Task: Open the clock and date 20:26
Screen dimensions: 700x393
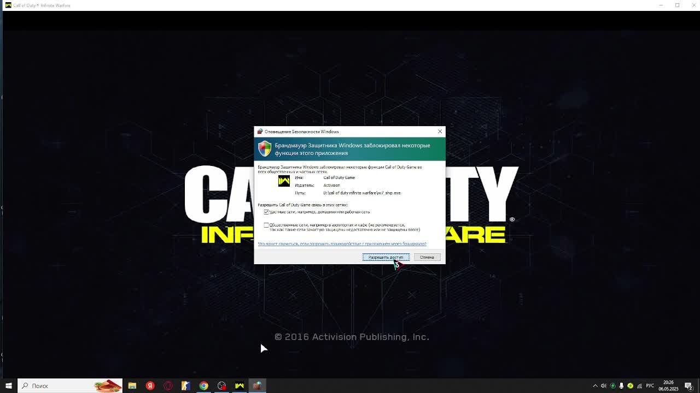Action: tap(668, 386)
